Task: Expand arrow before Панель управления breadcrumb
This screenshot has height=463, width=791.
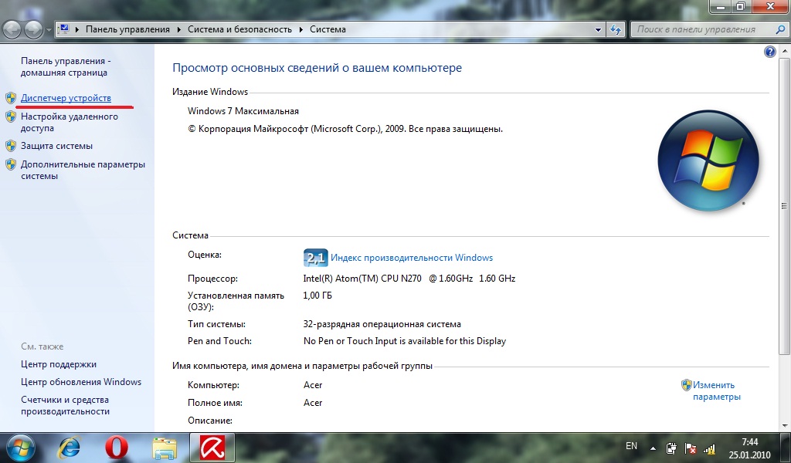Action: pyautogui.click(x=77, y=30)
